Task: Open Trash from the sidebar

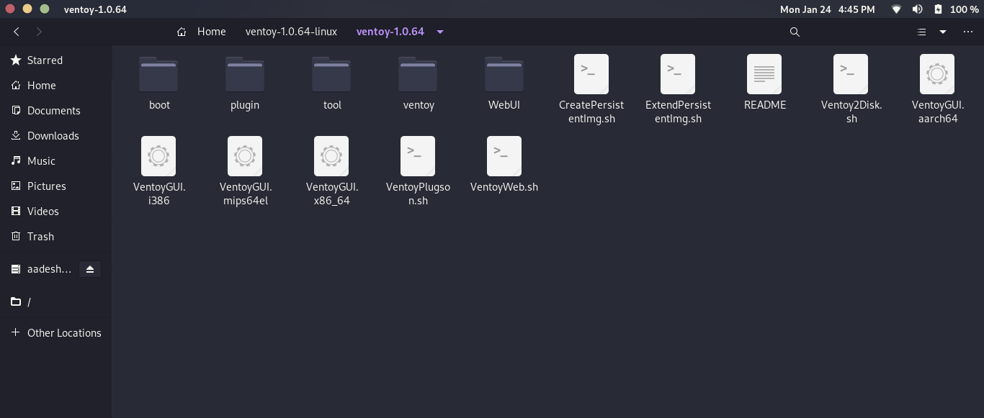Action: tap(40, 237)
